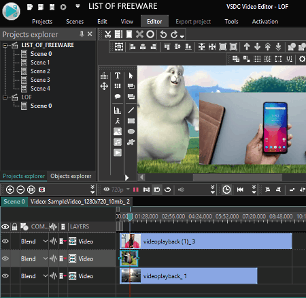Open the View menu tab
Viewport: 306px width, 298px height.
coord(127,22)
